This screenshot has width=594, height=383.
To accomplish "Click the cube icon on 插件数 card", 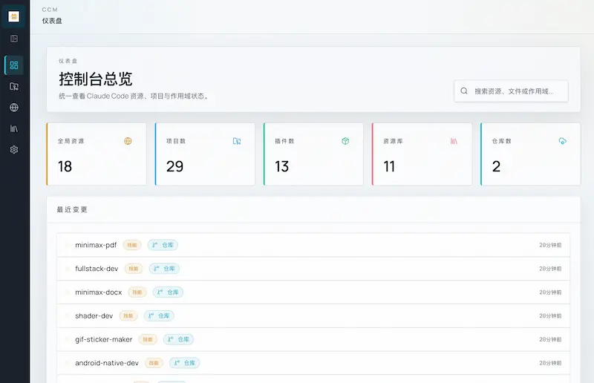I will [345, 140].
